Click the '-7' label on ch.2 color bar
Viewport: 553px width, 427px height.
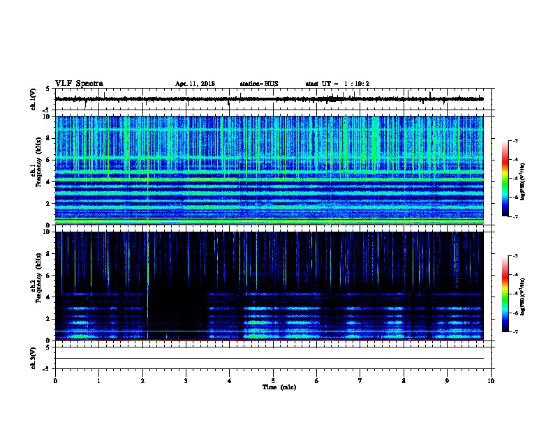515,332
